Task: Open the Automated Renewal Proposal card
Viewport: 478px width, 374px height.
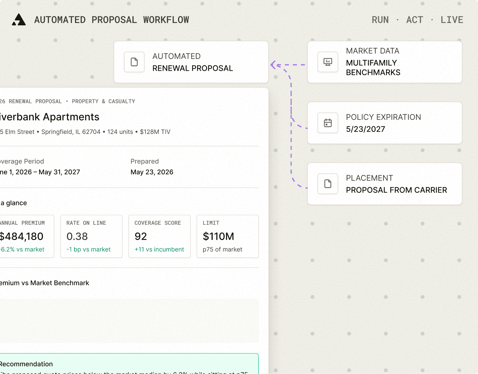Action: (191, 62)
